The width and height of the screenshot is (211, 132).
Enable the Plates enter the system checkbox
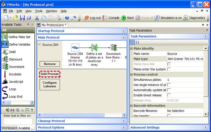click(x=169, y=69)
